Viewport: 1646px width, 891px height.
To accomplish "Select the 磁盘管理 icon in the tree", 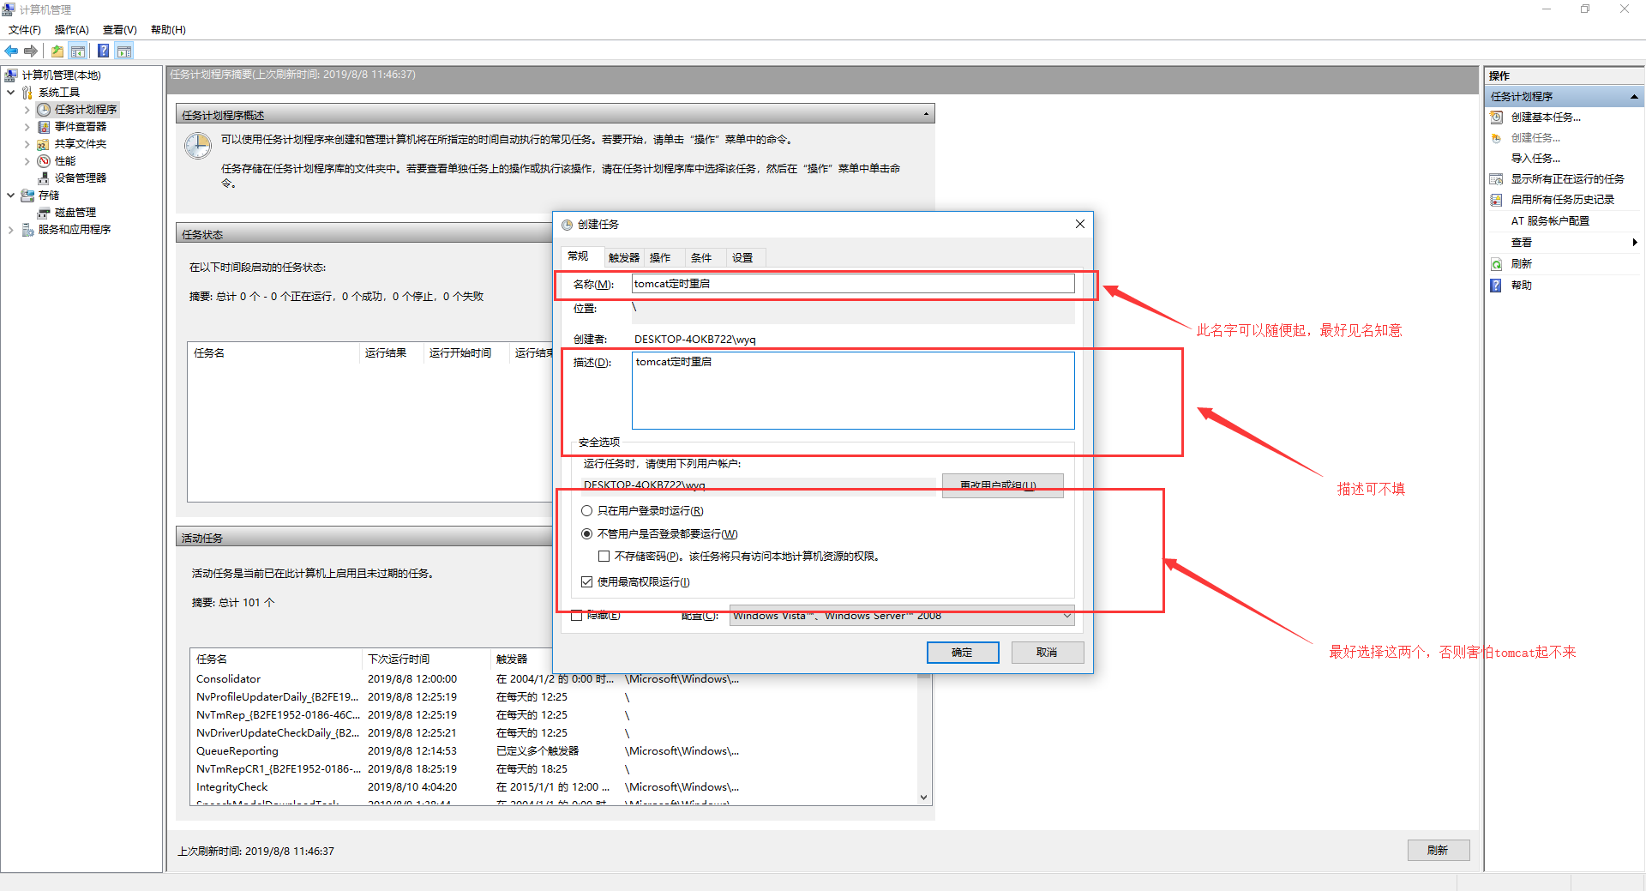I will tap(44, 213).
